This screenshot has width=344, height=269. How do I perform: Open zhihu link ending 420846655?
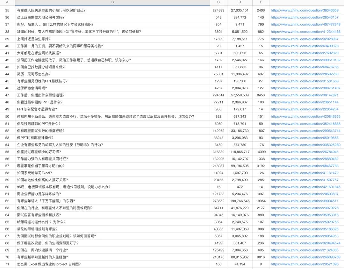tap(305, 116)
